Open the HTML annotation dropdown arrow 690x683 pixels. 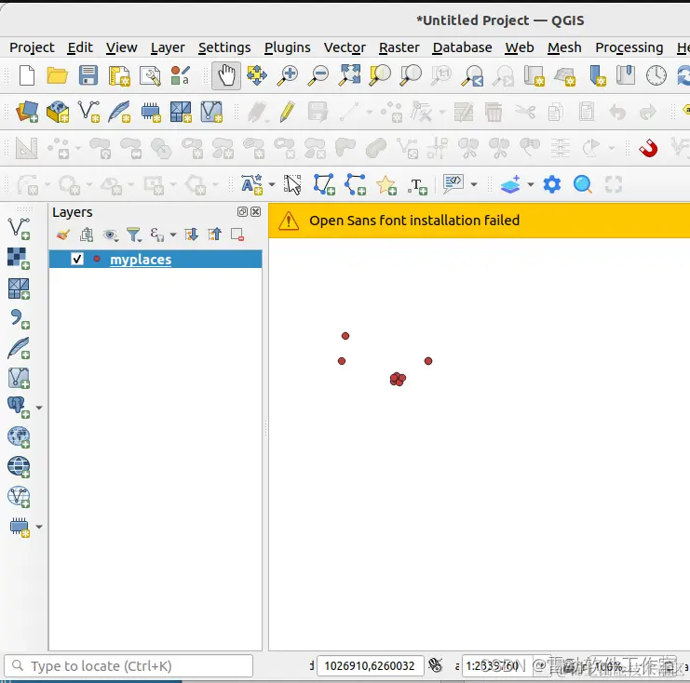pos(474,184)
